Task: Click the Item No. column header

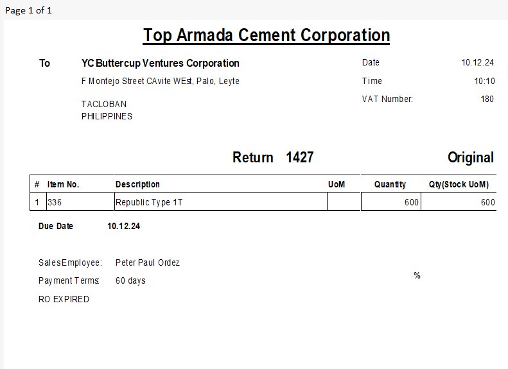Action: point(64,184)
